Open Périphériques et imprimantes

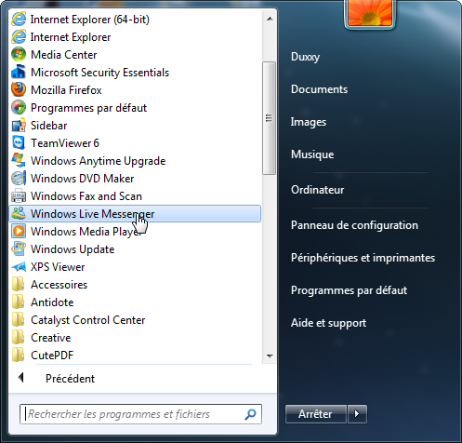(x=363, y=258)
